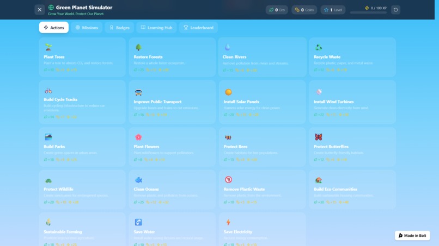The height and width of the screenshot is (246, 439).
Task: Click the Clean Oceans title
Action: click(146, 189)
